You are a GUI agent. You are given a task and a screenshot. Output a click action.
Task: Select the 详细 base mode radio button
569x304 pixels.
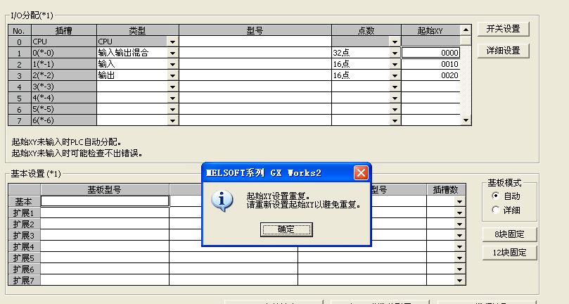click(x=496, y=210)
